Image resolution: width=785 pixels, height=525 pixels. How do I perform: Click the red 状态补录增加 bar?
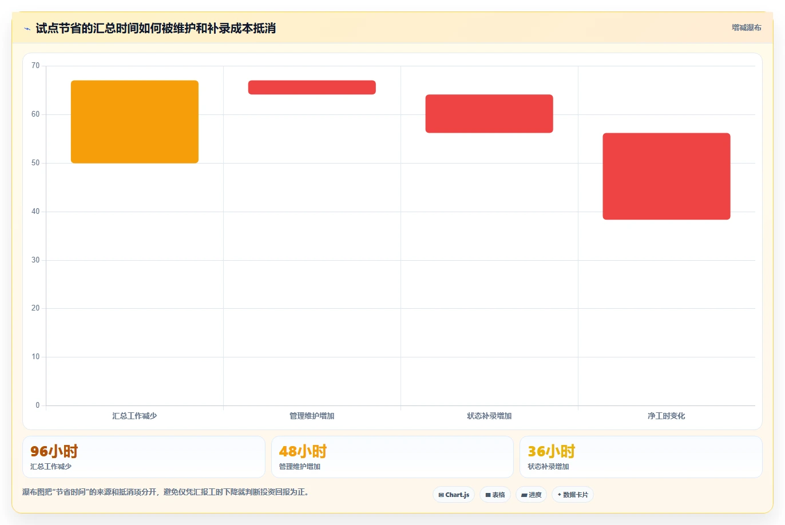pyautogui.click(x=489, y=114)
